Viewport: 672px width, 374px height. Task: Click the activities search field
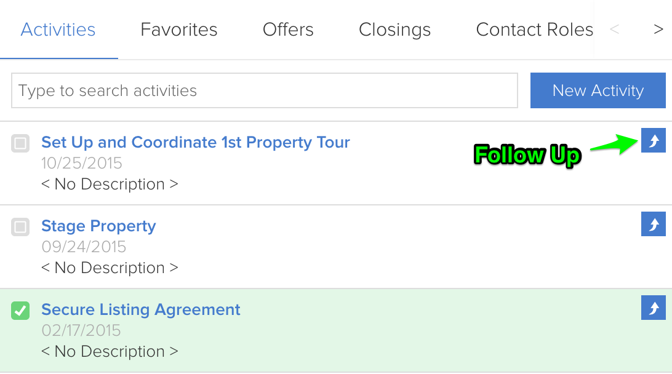coord(265,90)
